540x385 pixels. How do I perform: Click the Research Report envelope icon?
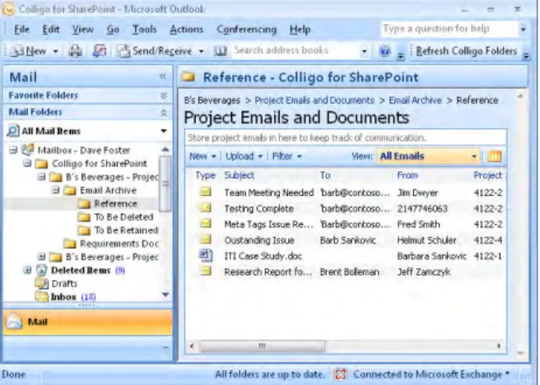pos(205,271)
